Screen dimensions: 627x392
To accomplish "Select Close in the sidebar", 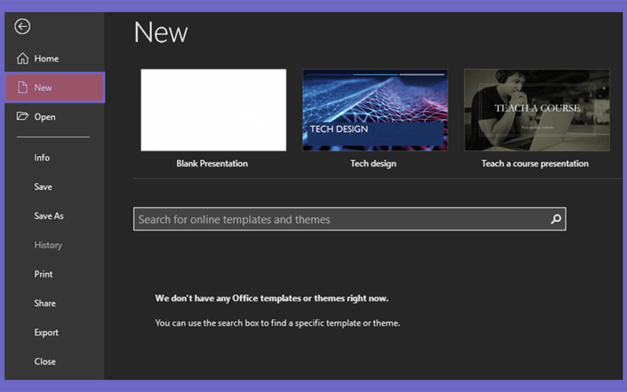I will [45, 361].
